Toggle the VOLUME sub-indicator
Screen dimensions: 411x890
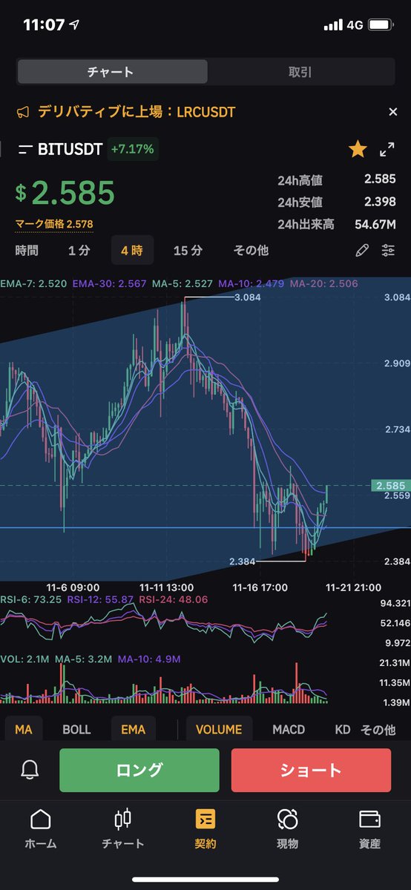tap(219, 730)
